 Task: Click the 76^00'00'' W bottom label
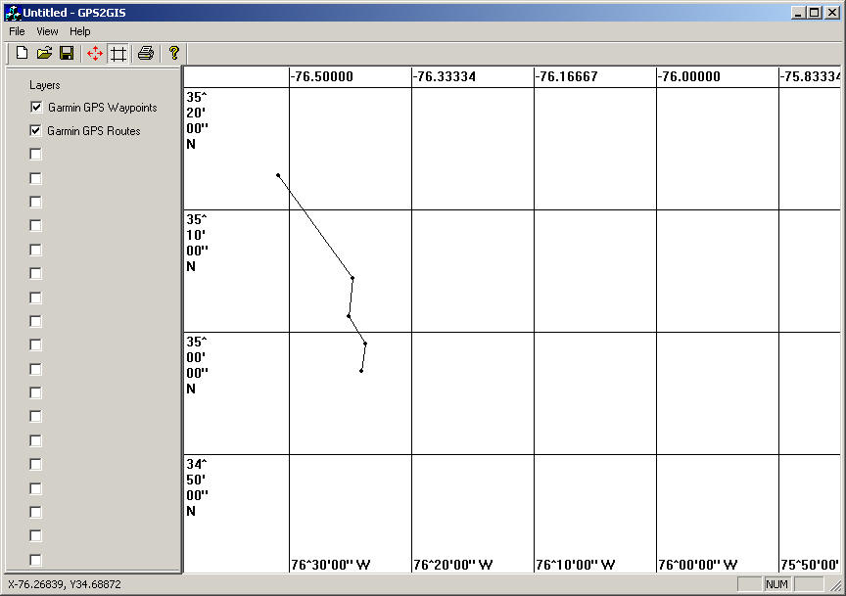click(697, 565)
